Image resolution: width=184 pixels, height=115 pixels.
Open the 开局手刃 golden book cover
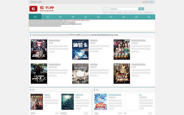tap(122, 74)
